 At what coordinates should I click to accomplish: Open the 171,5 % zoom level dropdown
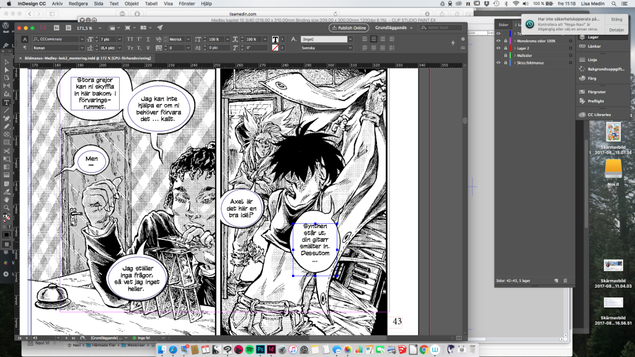coord(100,28)
